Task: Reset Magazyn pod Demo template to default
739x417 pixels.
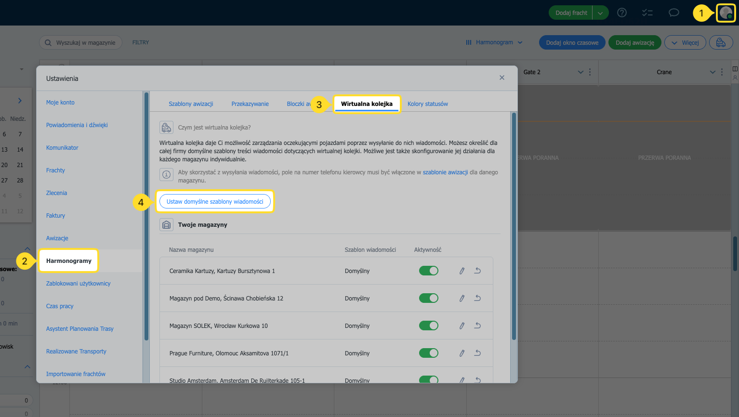Action: point(477,298)
